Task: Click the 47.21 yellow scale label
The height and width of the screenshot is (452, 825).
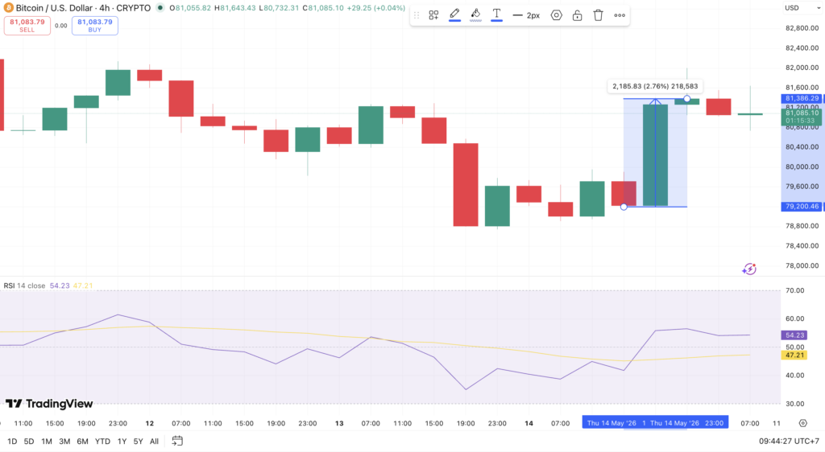Action: pos(794,355)
